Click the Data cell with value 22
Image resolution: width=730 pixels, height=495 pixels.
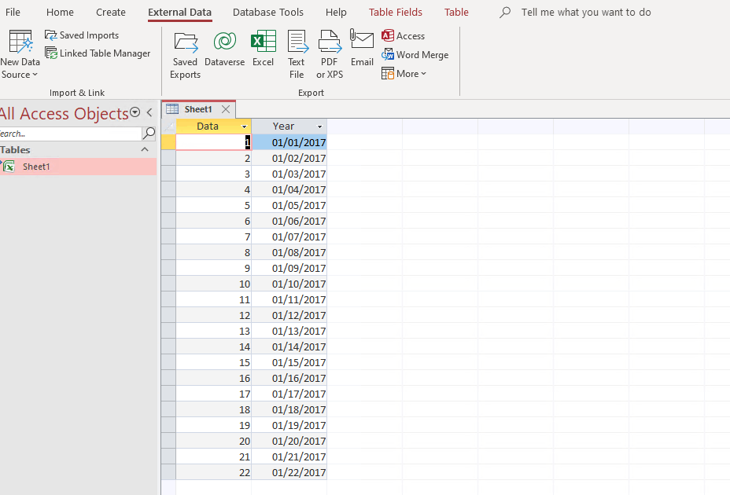(x=214, y=472)
